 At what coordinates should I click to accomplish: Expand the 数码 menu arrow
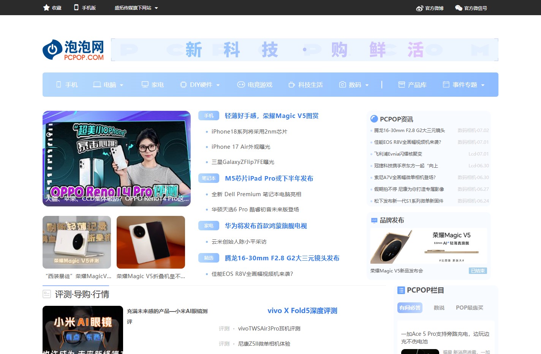[367, 85]
